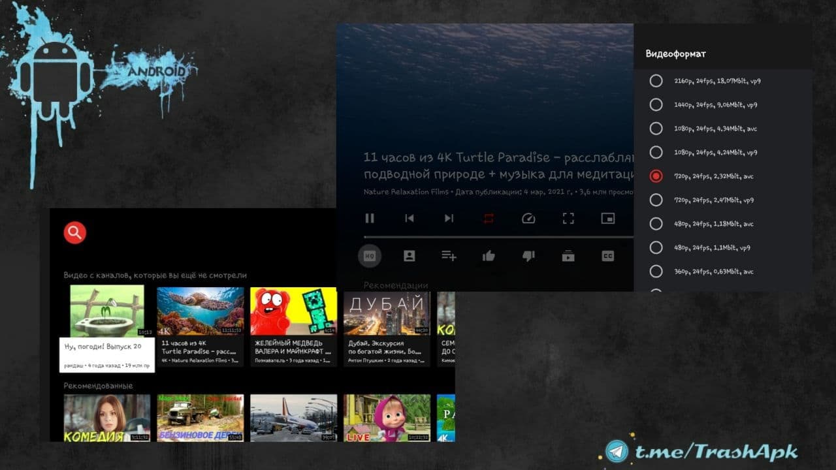Image resolution: width=836 pixels, height=470 pixels.
Task: Pause the video with the pause button
Action: pyautogui.click(x=370, y=219)
